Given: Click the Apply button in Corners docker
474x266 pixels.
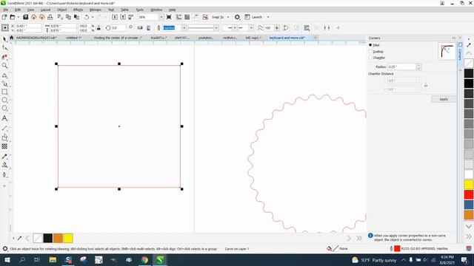Looking at the screenshot, I should [x=444, y=99].
